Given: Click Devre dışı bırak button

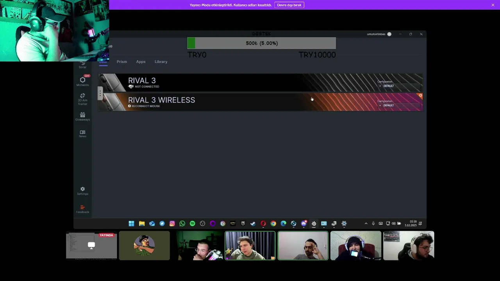Looking at the screenshot, I should pyautogui.click(x=289, y=5).
